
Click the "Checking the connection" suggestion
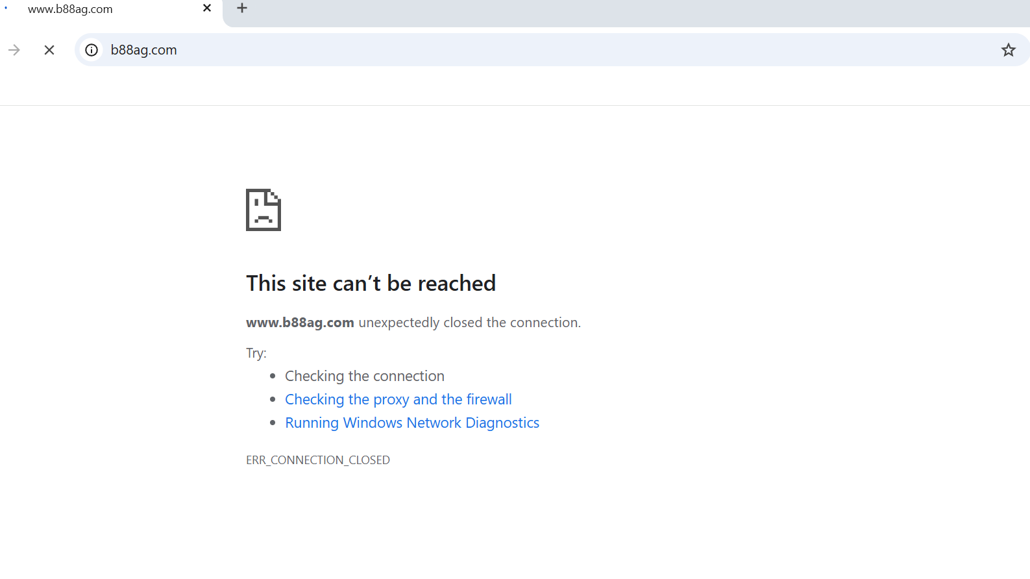(364, 376)
